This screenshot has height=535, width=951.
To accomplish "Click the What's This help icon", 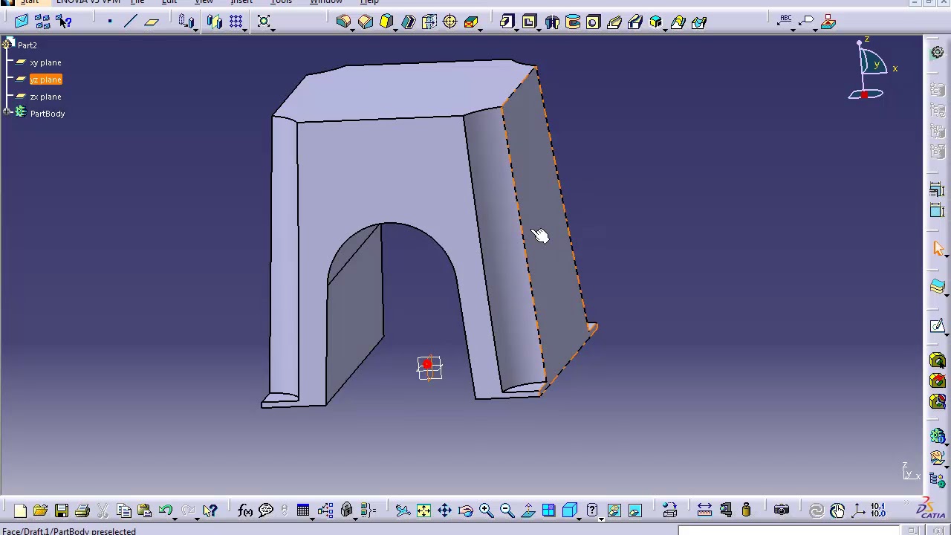I will [210, 510].
